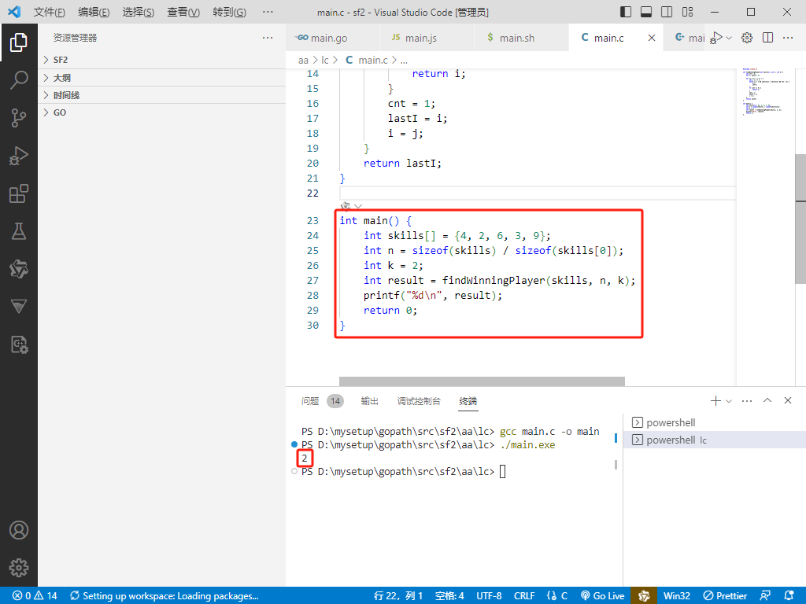Open the notifications bell icon
The height and width of the screenshot is (604, 806).
[789, 596]
